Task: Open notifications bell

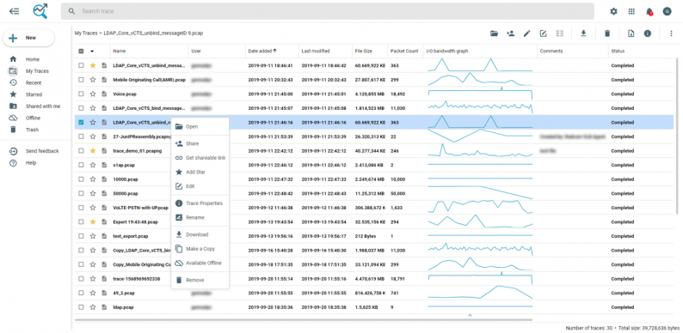Action: (x=649, y=11)
